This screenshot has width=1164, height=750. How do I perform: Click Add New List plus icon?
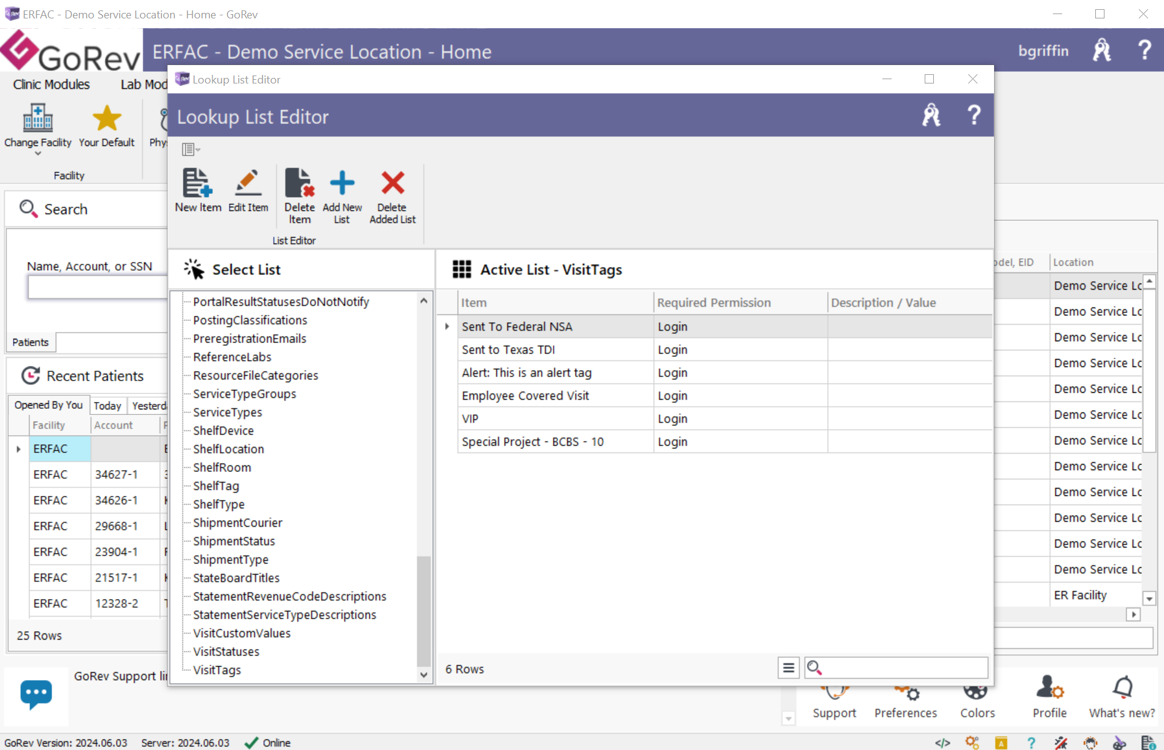tap(342, 183)
